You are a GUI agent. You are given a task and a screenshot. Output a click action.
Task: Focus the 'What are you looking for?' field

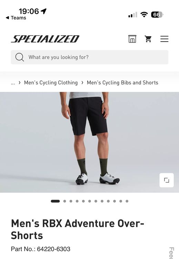pos(90,57)
